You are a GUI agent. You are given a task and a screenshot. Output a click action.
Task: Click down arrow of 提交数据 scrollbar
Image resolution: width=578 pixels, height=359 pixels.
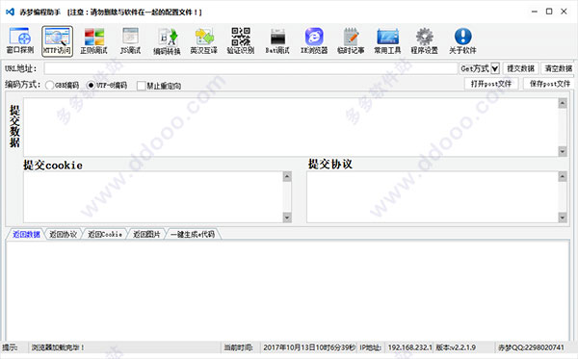tap(563, 151)
